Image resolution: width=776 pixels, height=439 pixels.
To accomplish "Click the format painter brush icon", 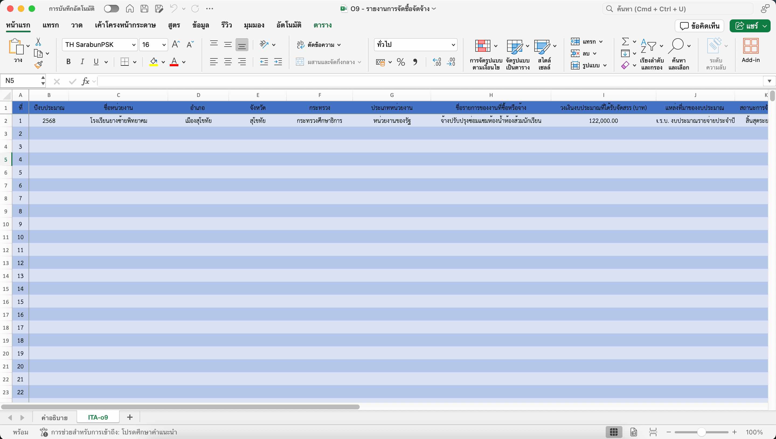I will [38, 65].
